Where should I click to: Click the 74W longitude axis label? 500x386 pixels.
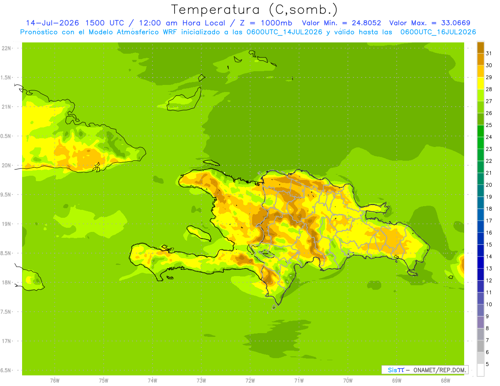click(x=152, y=381)
